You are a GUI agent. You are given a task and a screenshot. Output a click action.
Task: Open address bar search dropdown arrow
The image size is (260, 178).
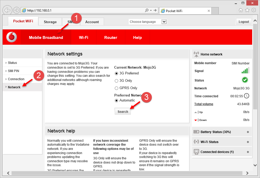(x=151, y=10)
